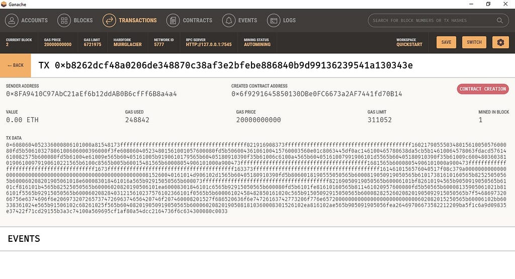Screen dimensions: 515x279
Task: Click the header GAS LIMIT 6721975
Action: click(93, 42)
